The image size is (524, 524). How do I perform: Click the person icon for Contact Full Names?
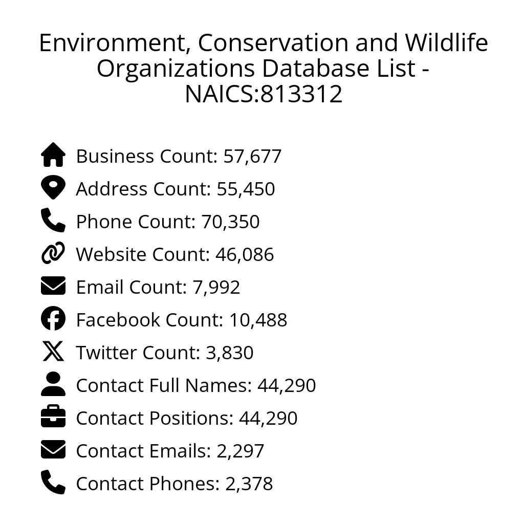[53, 384]
